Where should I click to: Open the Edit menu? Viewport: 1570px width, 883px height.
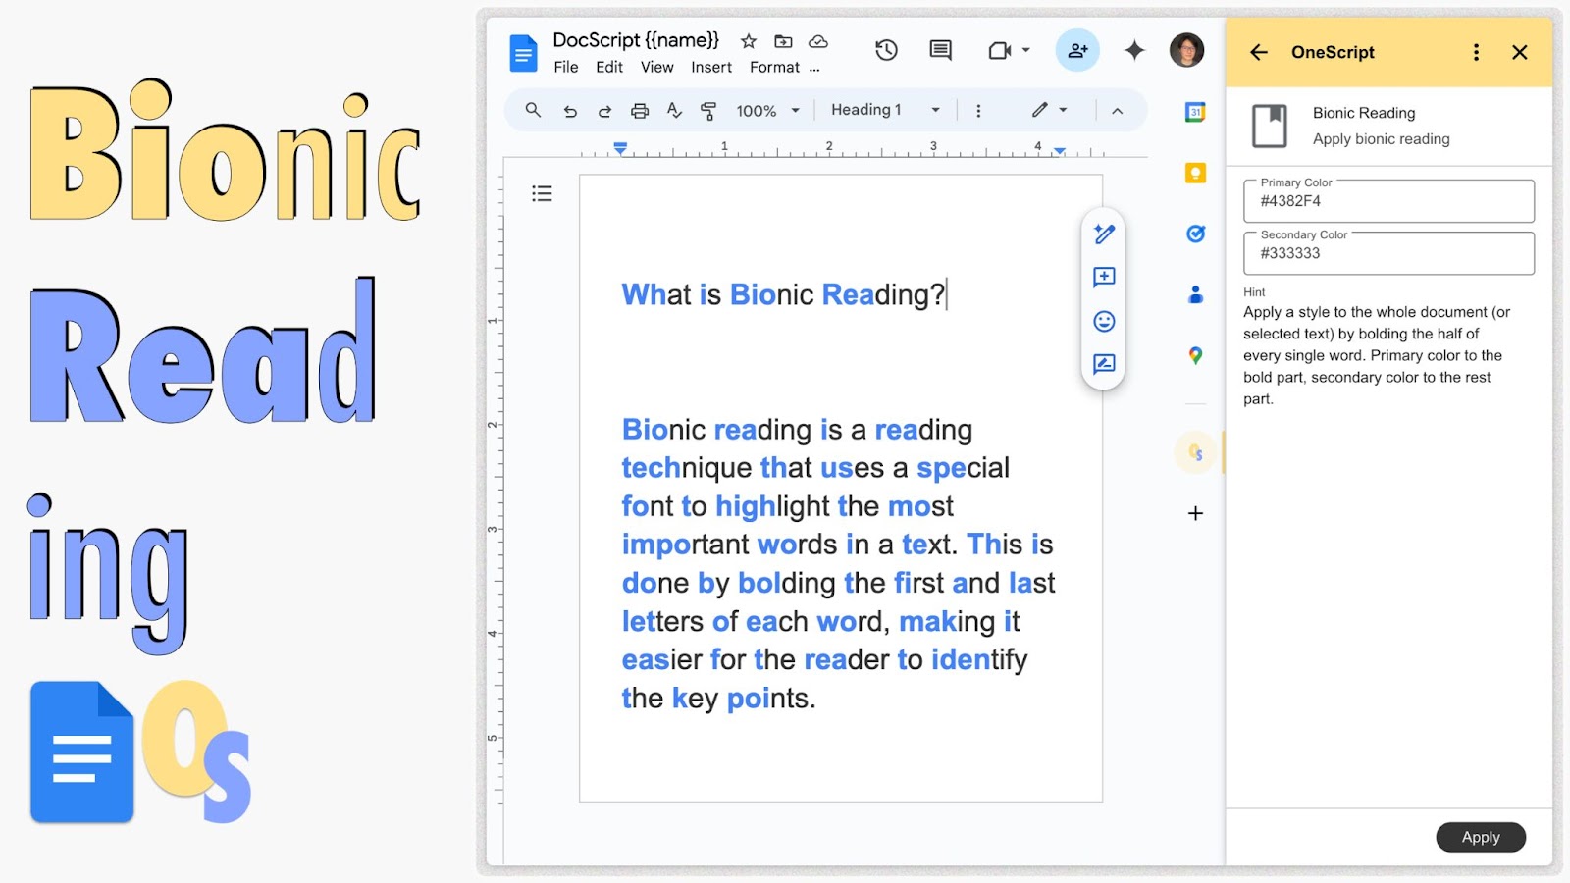click(x=609, y=67)
